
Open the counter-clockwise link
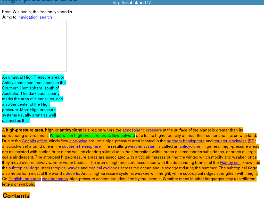(x=230, y=141)
